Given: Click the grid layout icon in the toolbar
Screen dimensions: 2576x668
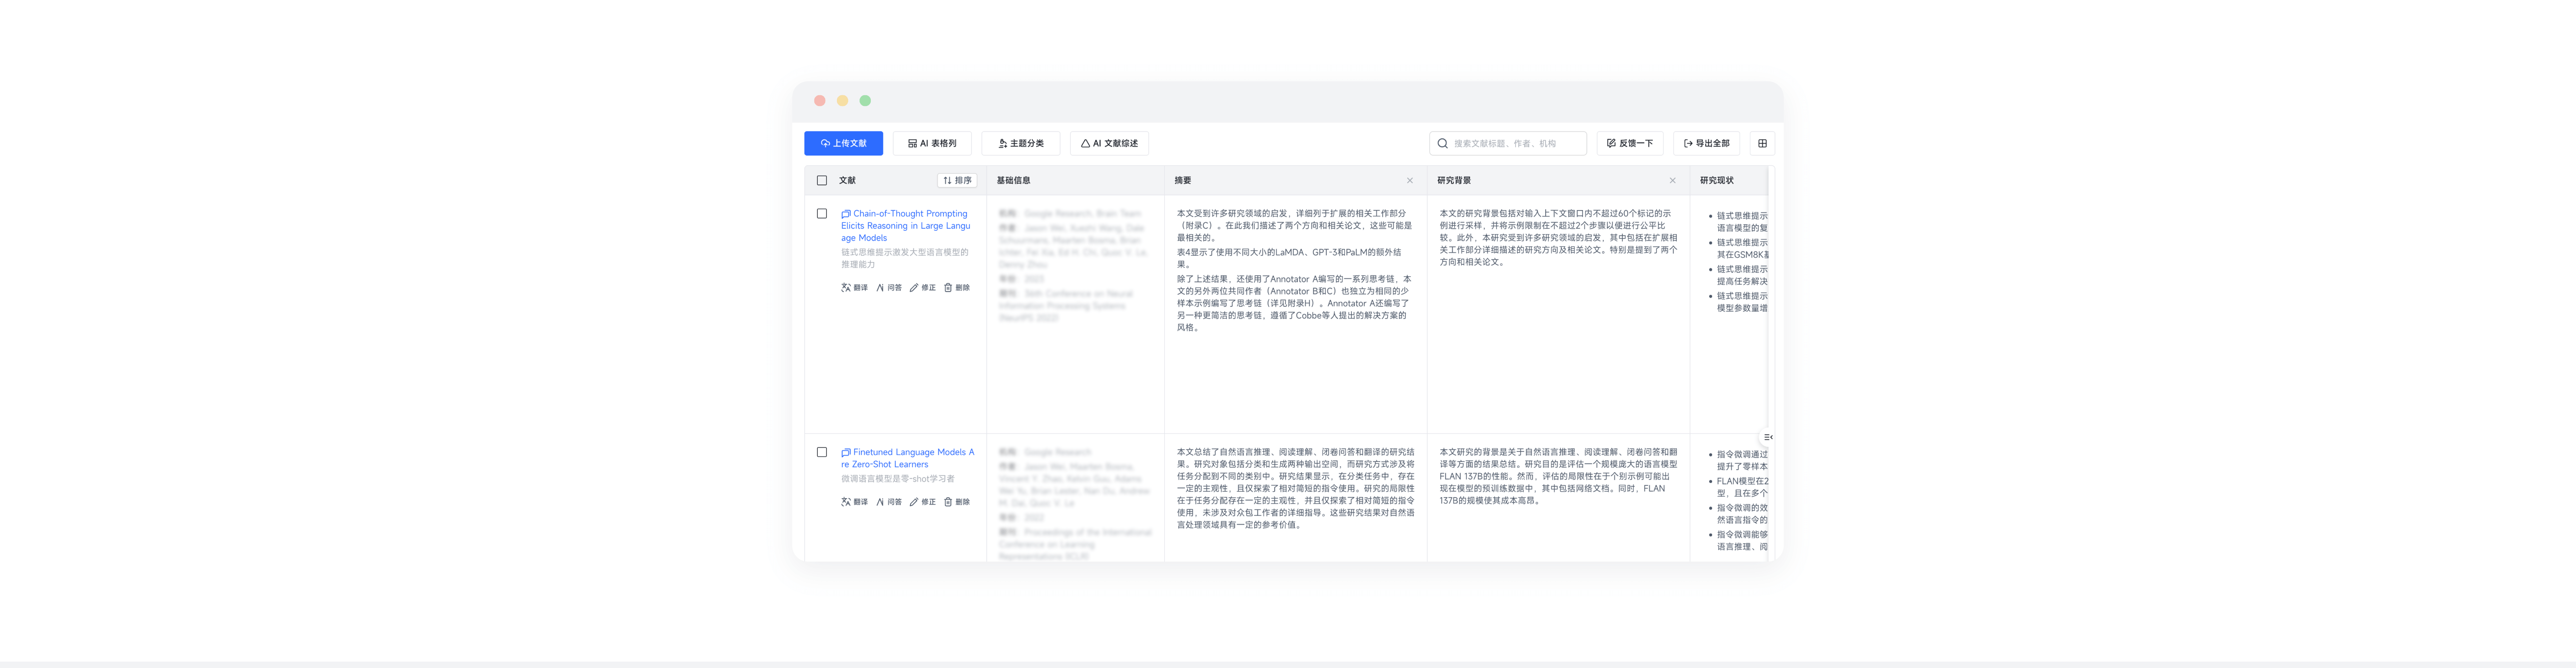Looking at the screenshot, I should [x=1762, y=143].
